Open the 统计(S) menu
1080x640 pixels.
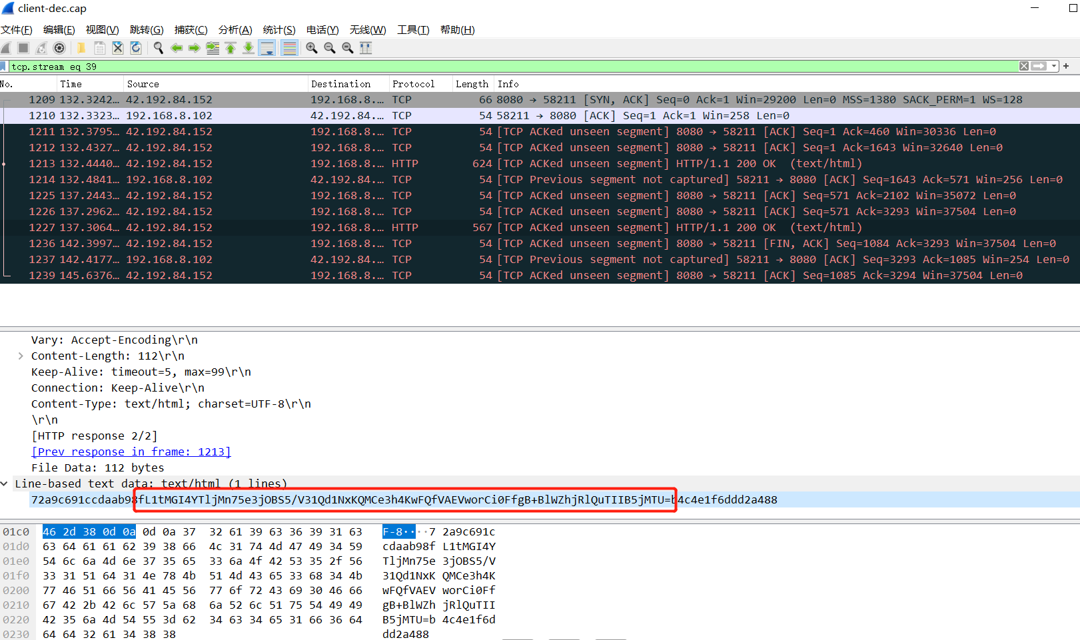(279, 30)
